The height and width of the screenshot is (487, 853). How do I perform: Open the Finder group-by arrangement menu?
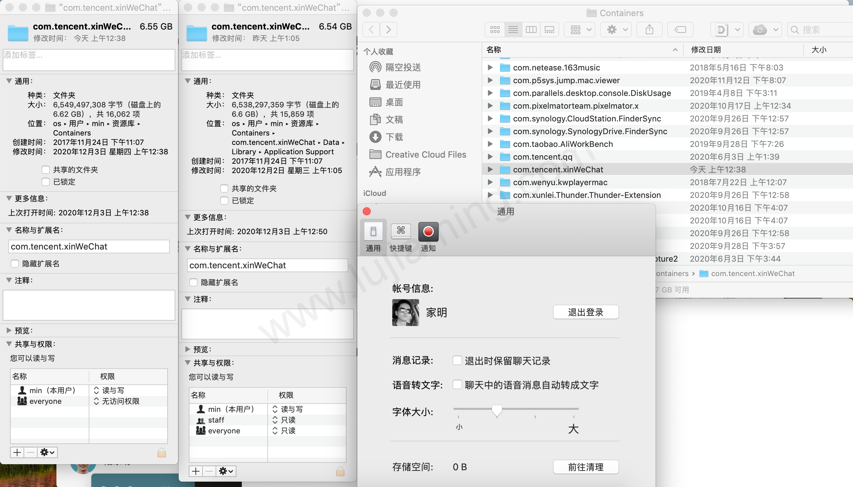tap(580, 30)
